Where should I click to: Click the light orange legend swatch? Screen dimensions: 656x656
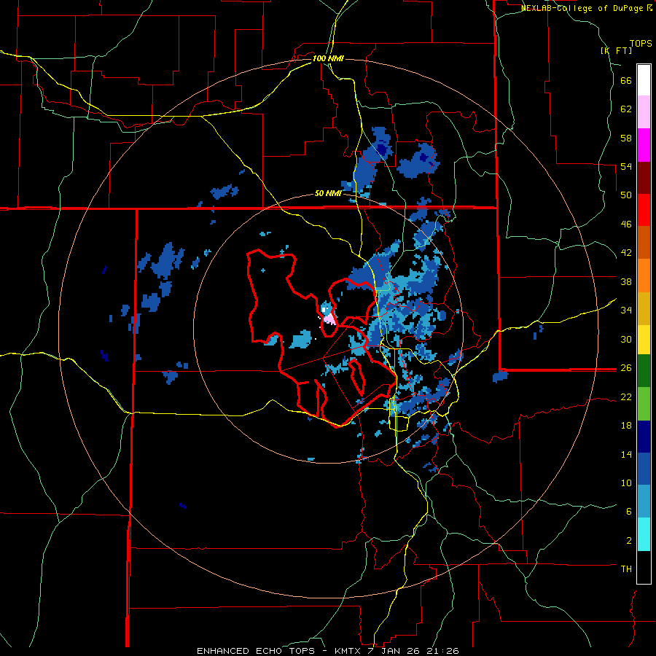pyautogui.click(x=644, y=276)
